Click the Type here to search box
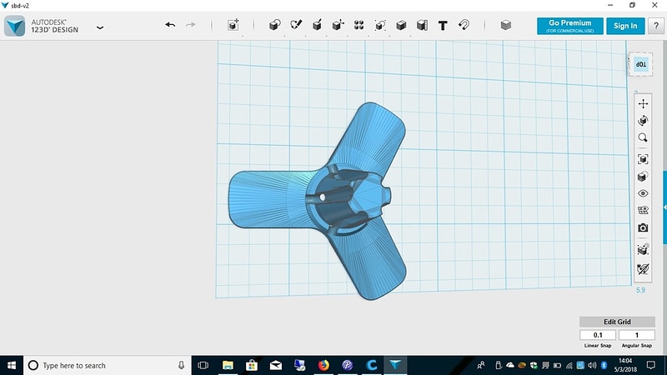The image size is (667, 375). 108,365
